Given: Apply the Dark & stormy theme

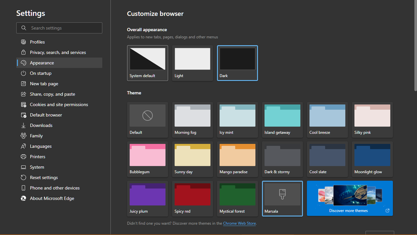Looking at the screenshot, I should [282, 159].
